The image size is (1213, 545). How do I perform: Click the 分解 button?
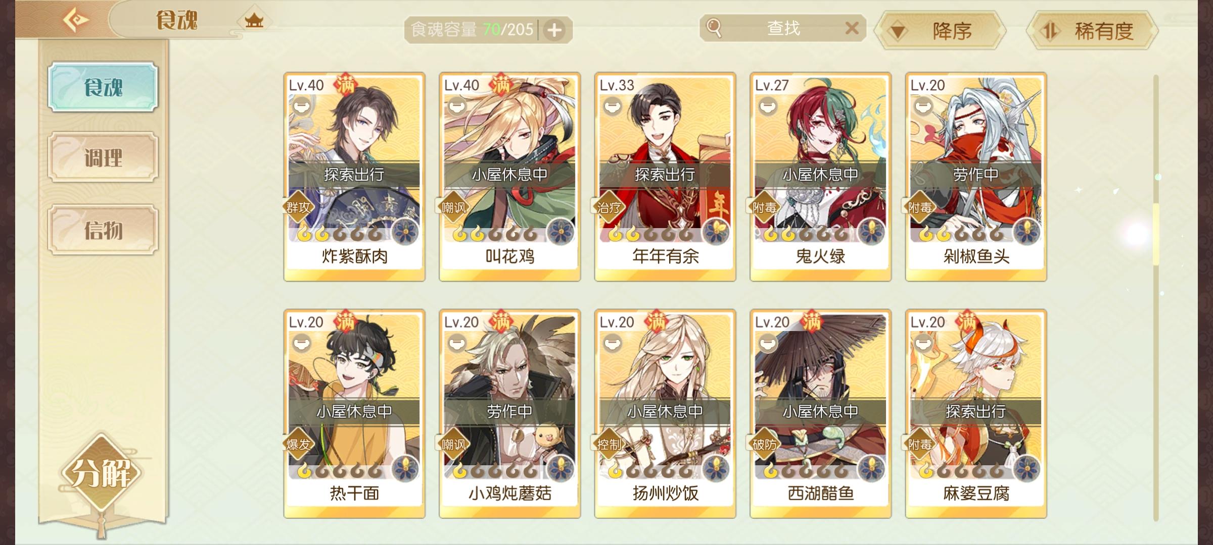(x=101, y=473)
